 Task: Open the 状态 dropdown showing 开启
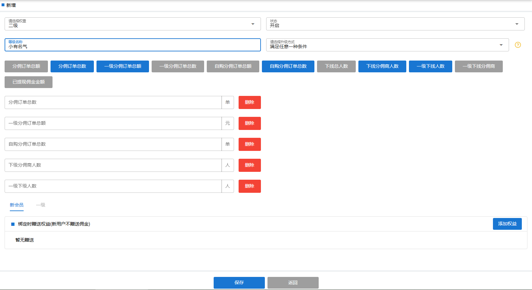coord(395,24)
